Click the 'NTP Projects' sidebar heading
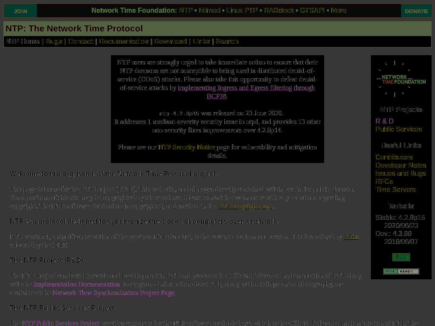 (x=401, y=110)
